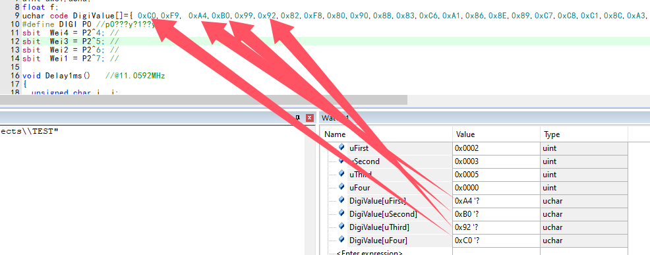Click the watch value 0xC0 '?'

tap(467, 241)
